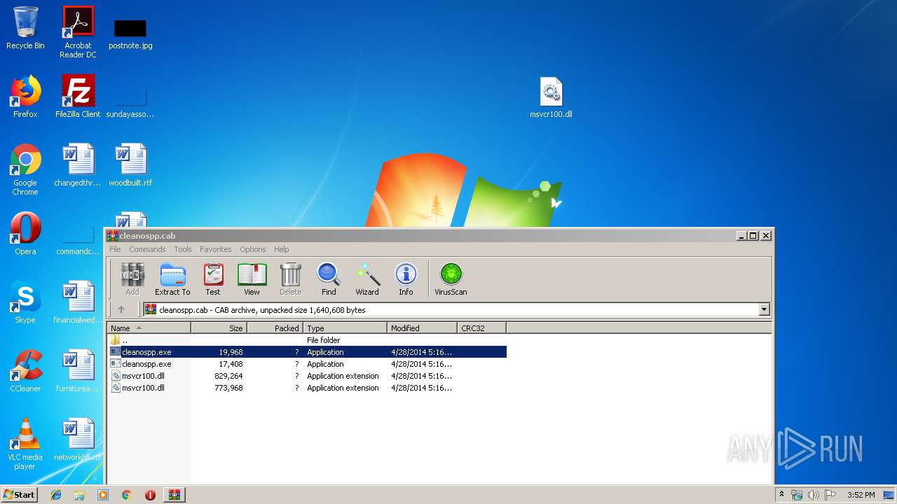Open the File menu

[115, 249]
